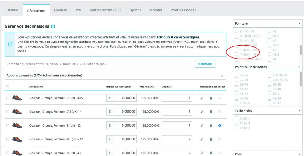304x156 pixels.
Task: Click the Pointure Chaussettes list scrollbar
Action: 301,79
